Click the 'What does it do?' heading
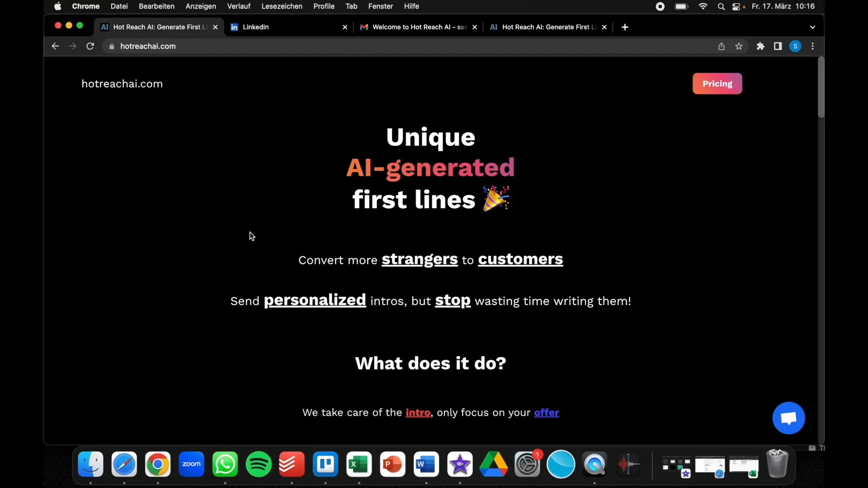 (x=430, y=363)
